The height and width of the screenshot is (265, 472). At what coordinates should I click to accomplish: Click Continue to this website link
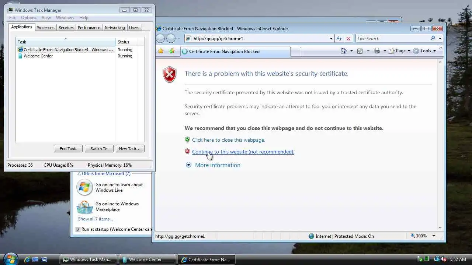pyautogui.click(x=243, y=152)
